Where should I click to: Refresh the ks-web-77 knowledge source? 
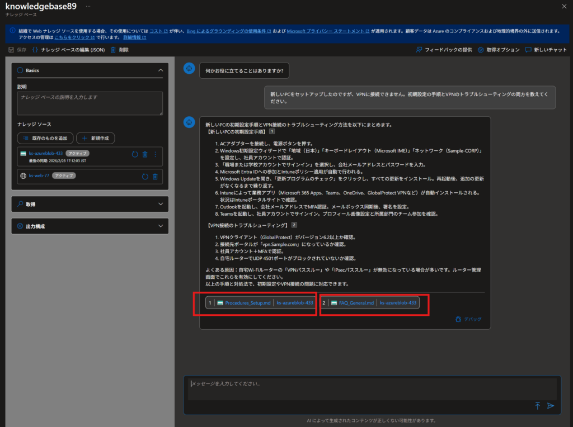coord(145,177)
